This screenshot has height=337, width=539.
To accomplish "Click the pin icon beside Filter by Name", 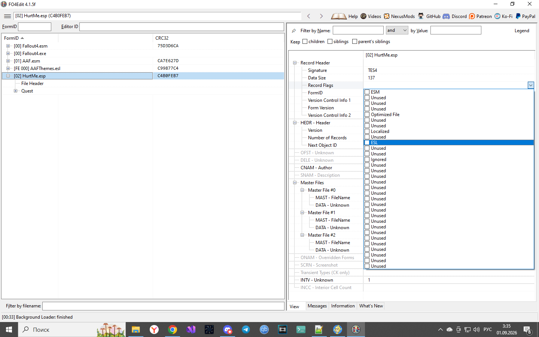I will (x=294, y=31).
